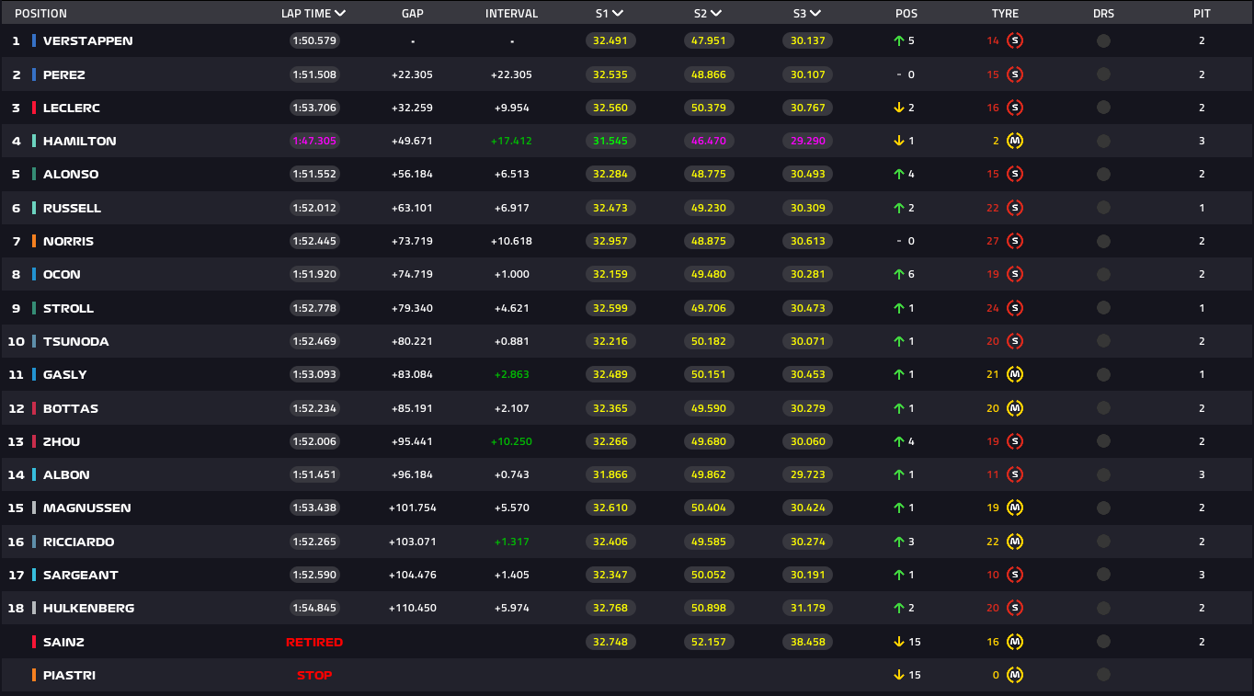1254x696 pixels.
Task: Click Piastri's DRS indicator dot
Action: click(x=1103, y=675)
